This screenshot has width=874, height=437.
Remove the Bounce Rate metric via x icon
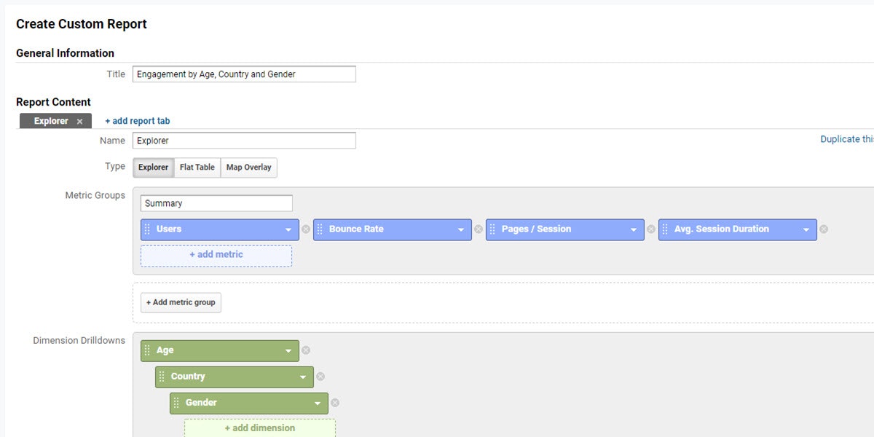[479, 229]
